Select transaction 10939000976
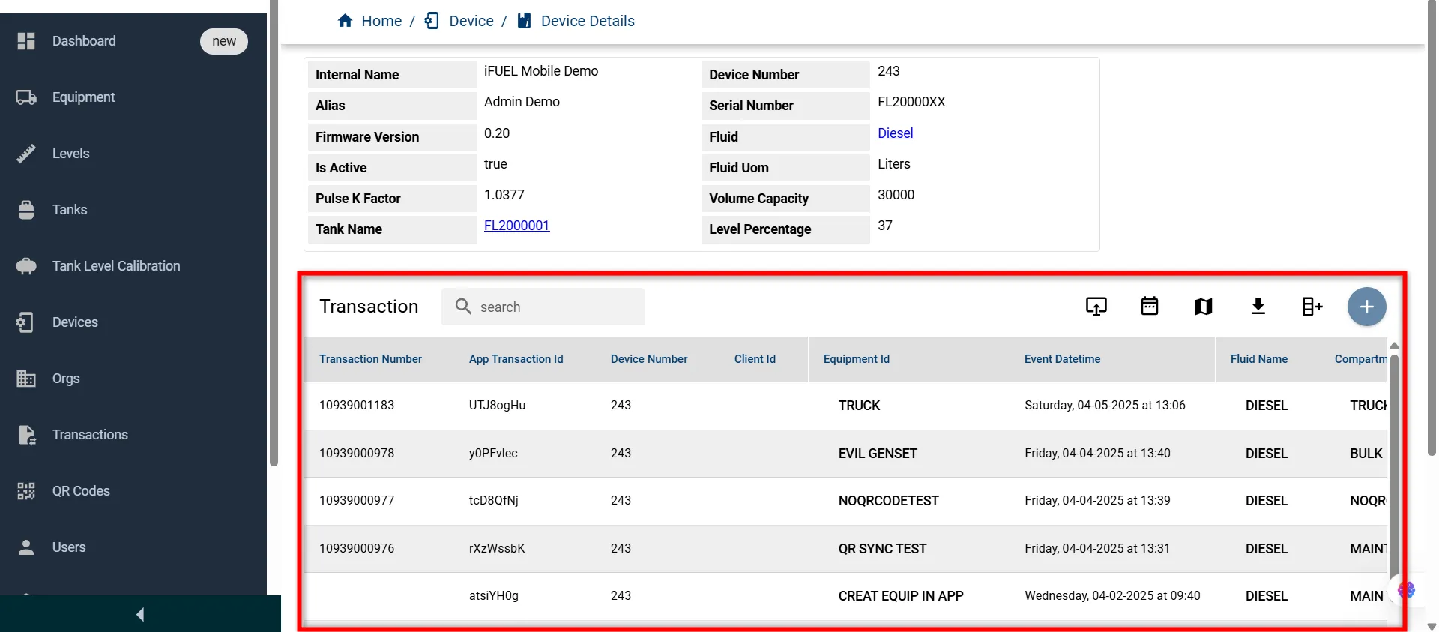 coord(357,549)
